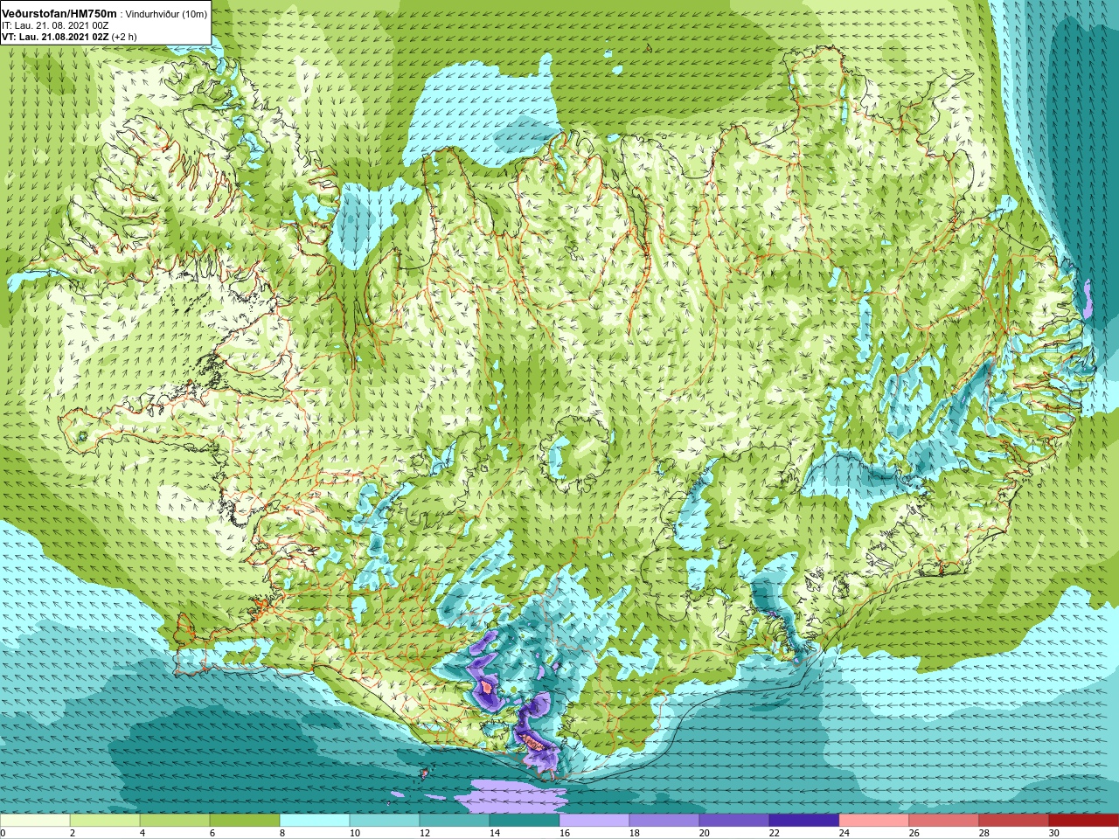
Task: Click the legend scale label '22'
Action: tap(775, 833)
